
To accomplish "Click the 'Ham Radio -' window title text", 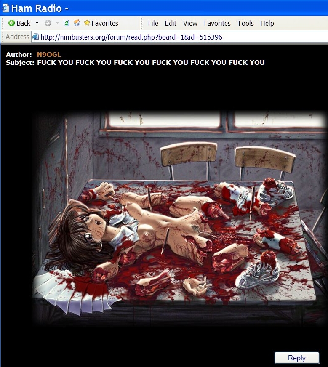I will (40, 8).
